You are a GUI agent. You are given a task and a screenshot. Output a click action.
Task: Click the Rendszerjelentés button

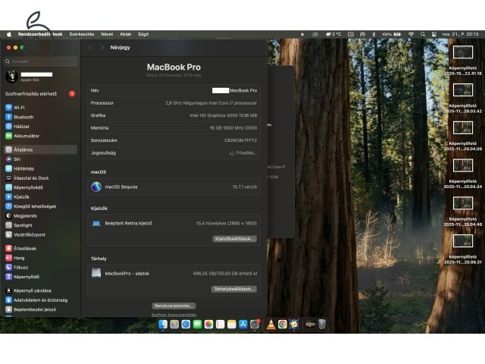click(174, 306)
